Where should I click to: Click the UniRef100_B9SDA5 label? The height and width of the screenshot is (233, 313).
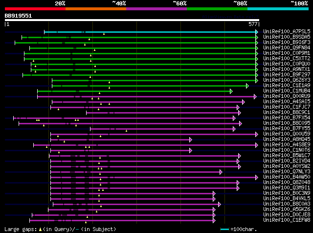point(287,37)
